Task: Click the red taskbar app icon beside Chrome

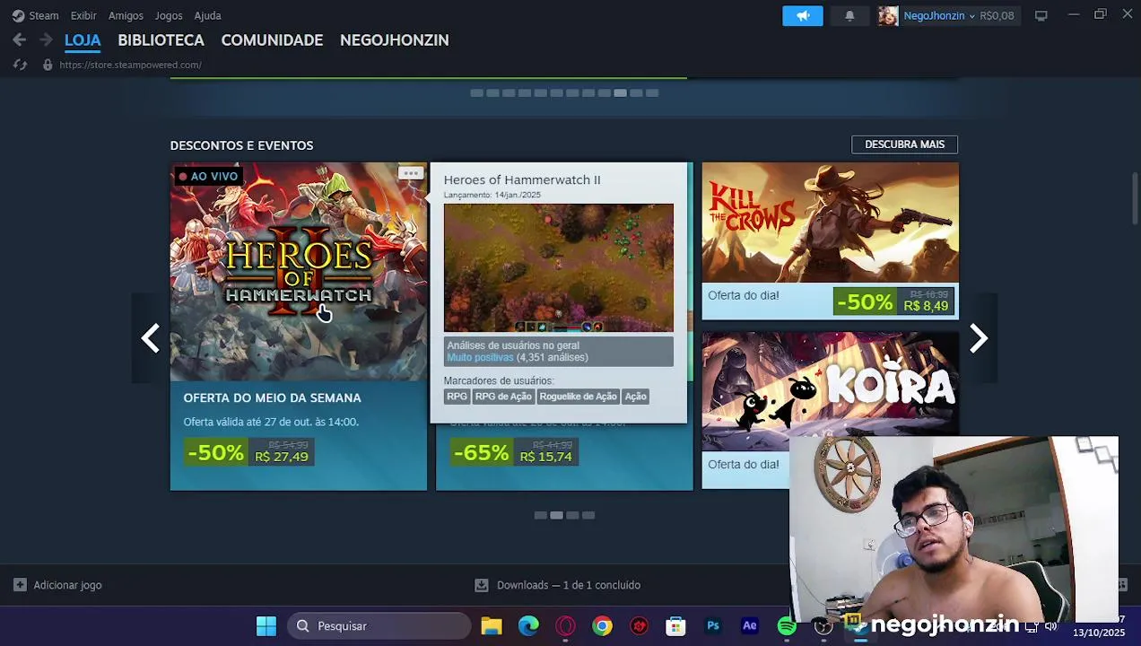Action: coord(639,626)
